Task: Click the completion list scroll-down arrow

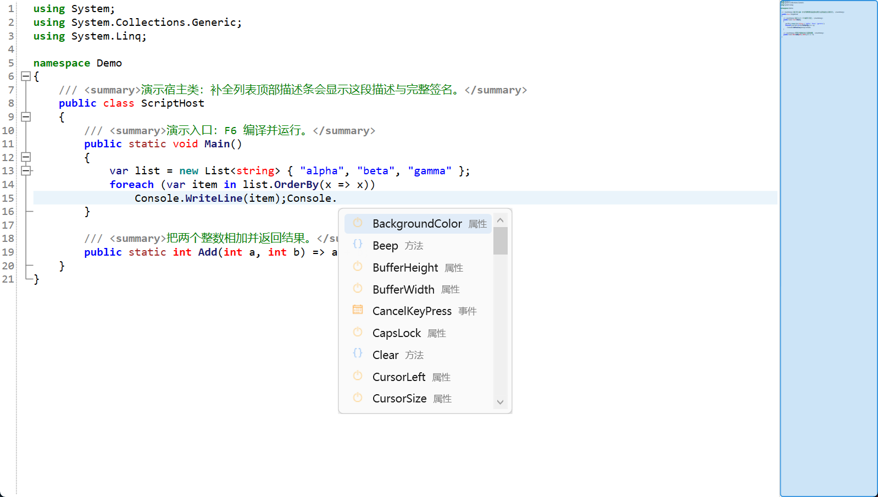Action: tap(500, 402)
